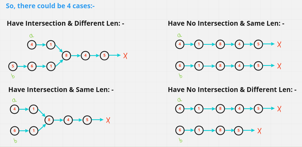302x147 pixels.
Task: Click the "Have No Intersection & Same Len" heading
Action: click(x=226, y=23)
